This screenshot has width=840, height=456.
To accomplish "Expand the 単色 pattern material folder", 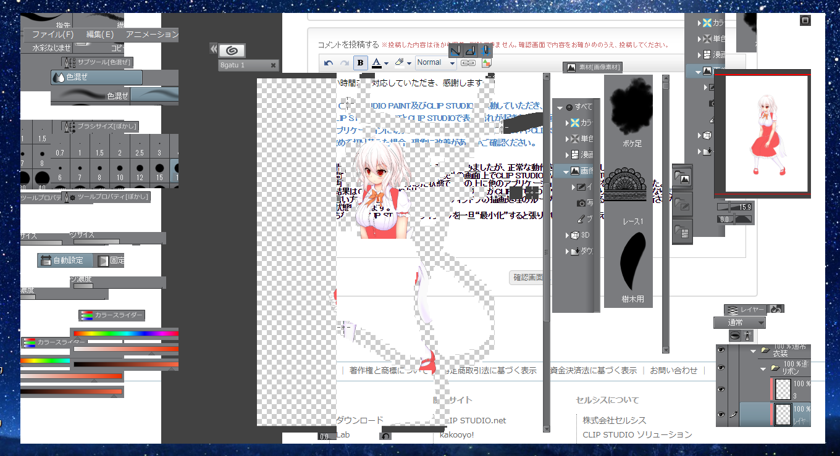I will tap(568, 139).
